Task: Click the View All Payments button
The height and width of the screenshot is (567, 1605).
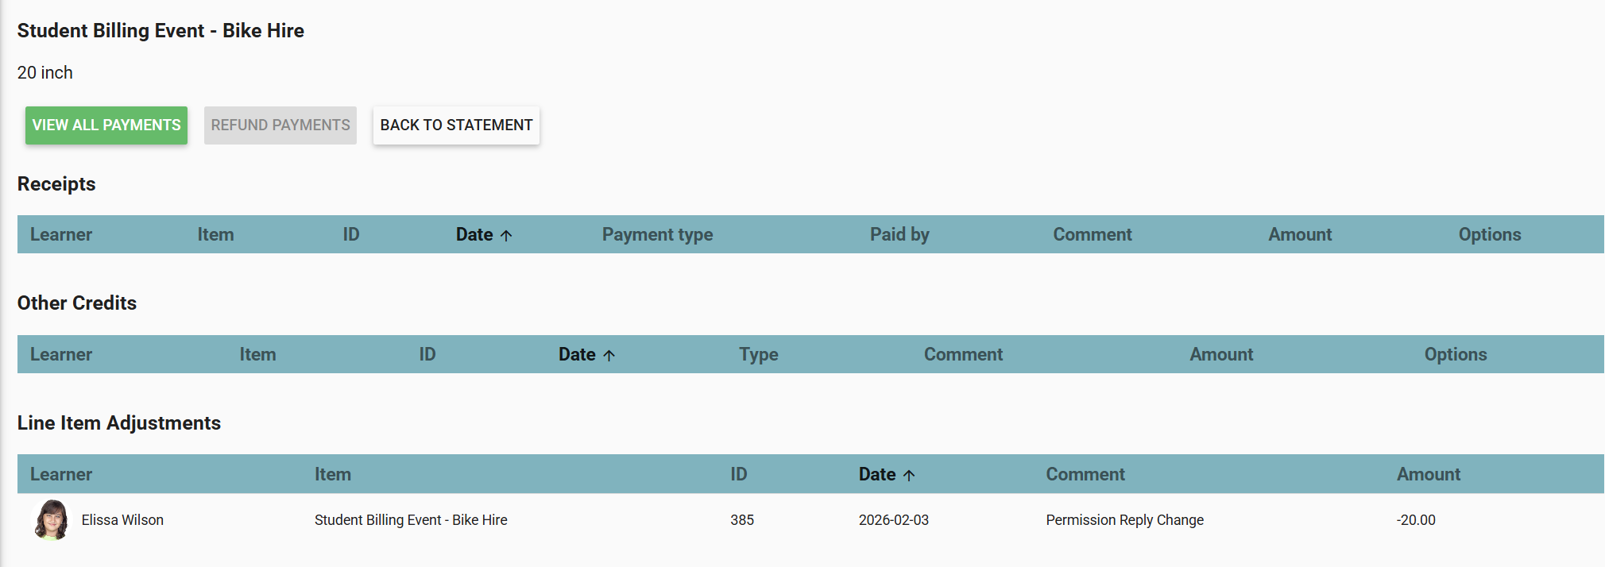Action: (106, 125)
